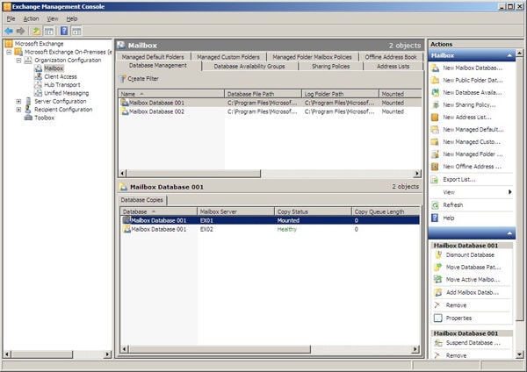This screenshot has width=527, height=372.
Task: Click New Address List icon
Action: pyautogui.click(x=435, y=118)
